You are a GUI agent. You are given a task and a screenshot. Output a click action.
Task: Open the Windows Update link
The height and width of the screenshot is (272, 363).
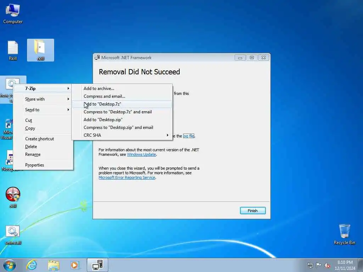pos(141,154)
